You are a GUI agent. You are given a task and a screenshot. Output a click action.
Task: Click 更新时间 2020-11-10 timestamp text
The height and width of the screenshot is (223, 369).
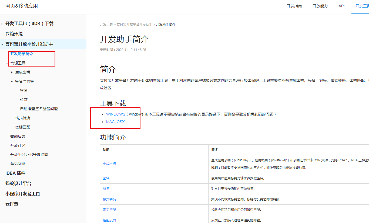coord(123,50)
